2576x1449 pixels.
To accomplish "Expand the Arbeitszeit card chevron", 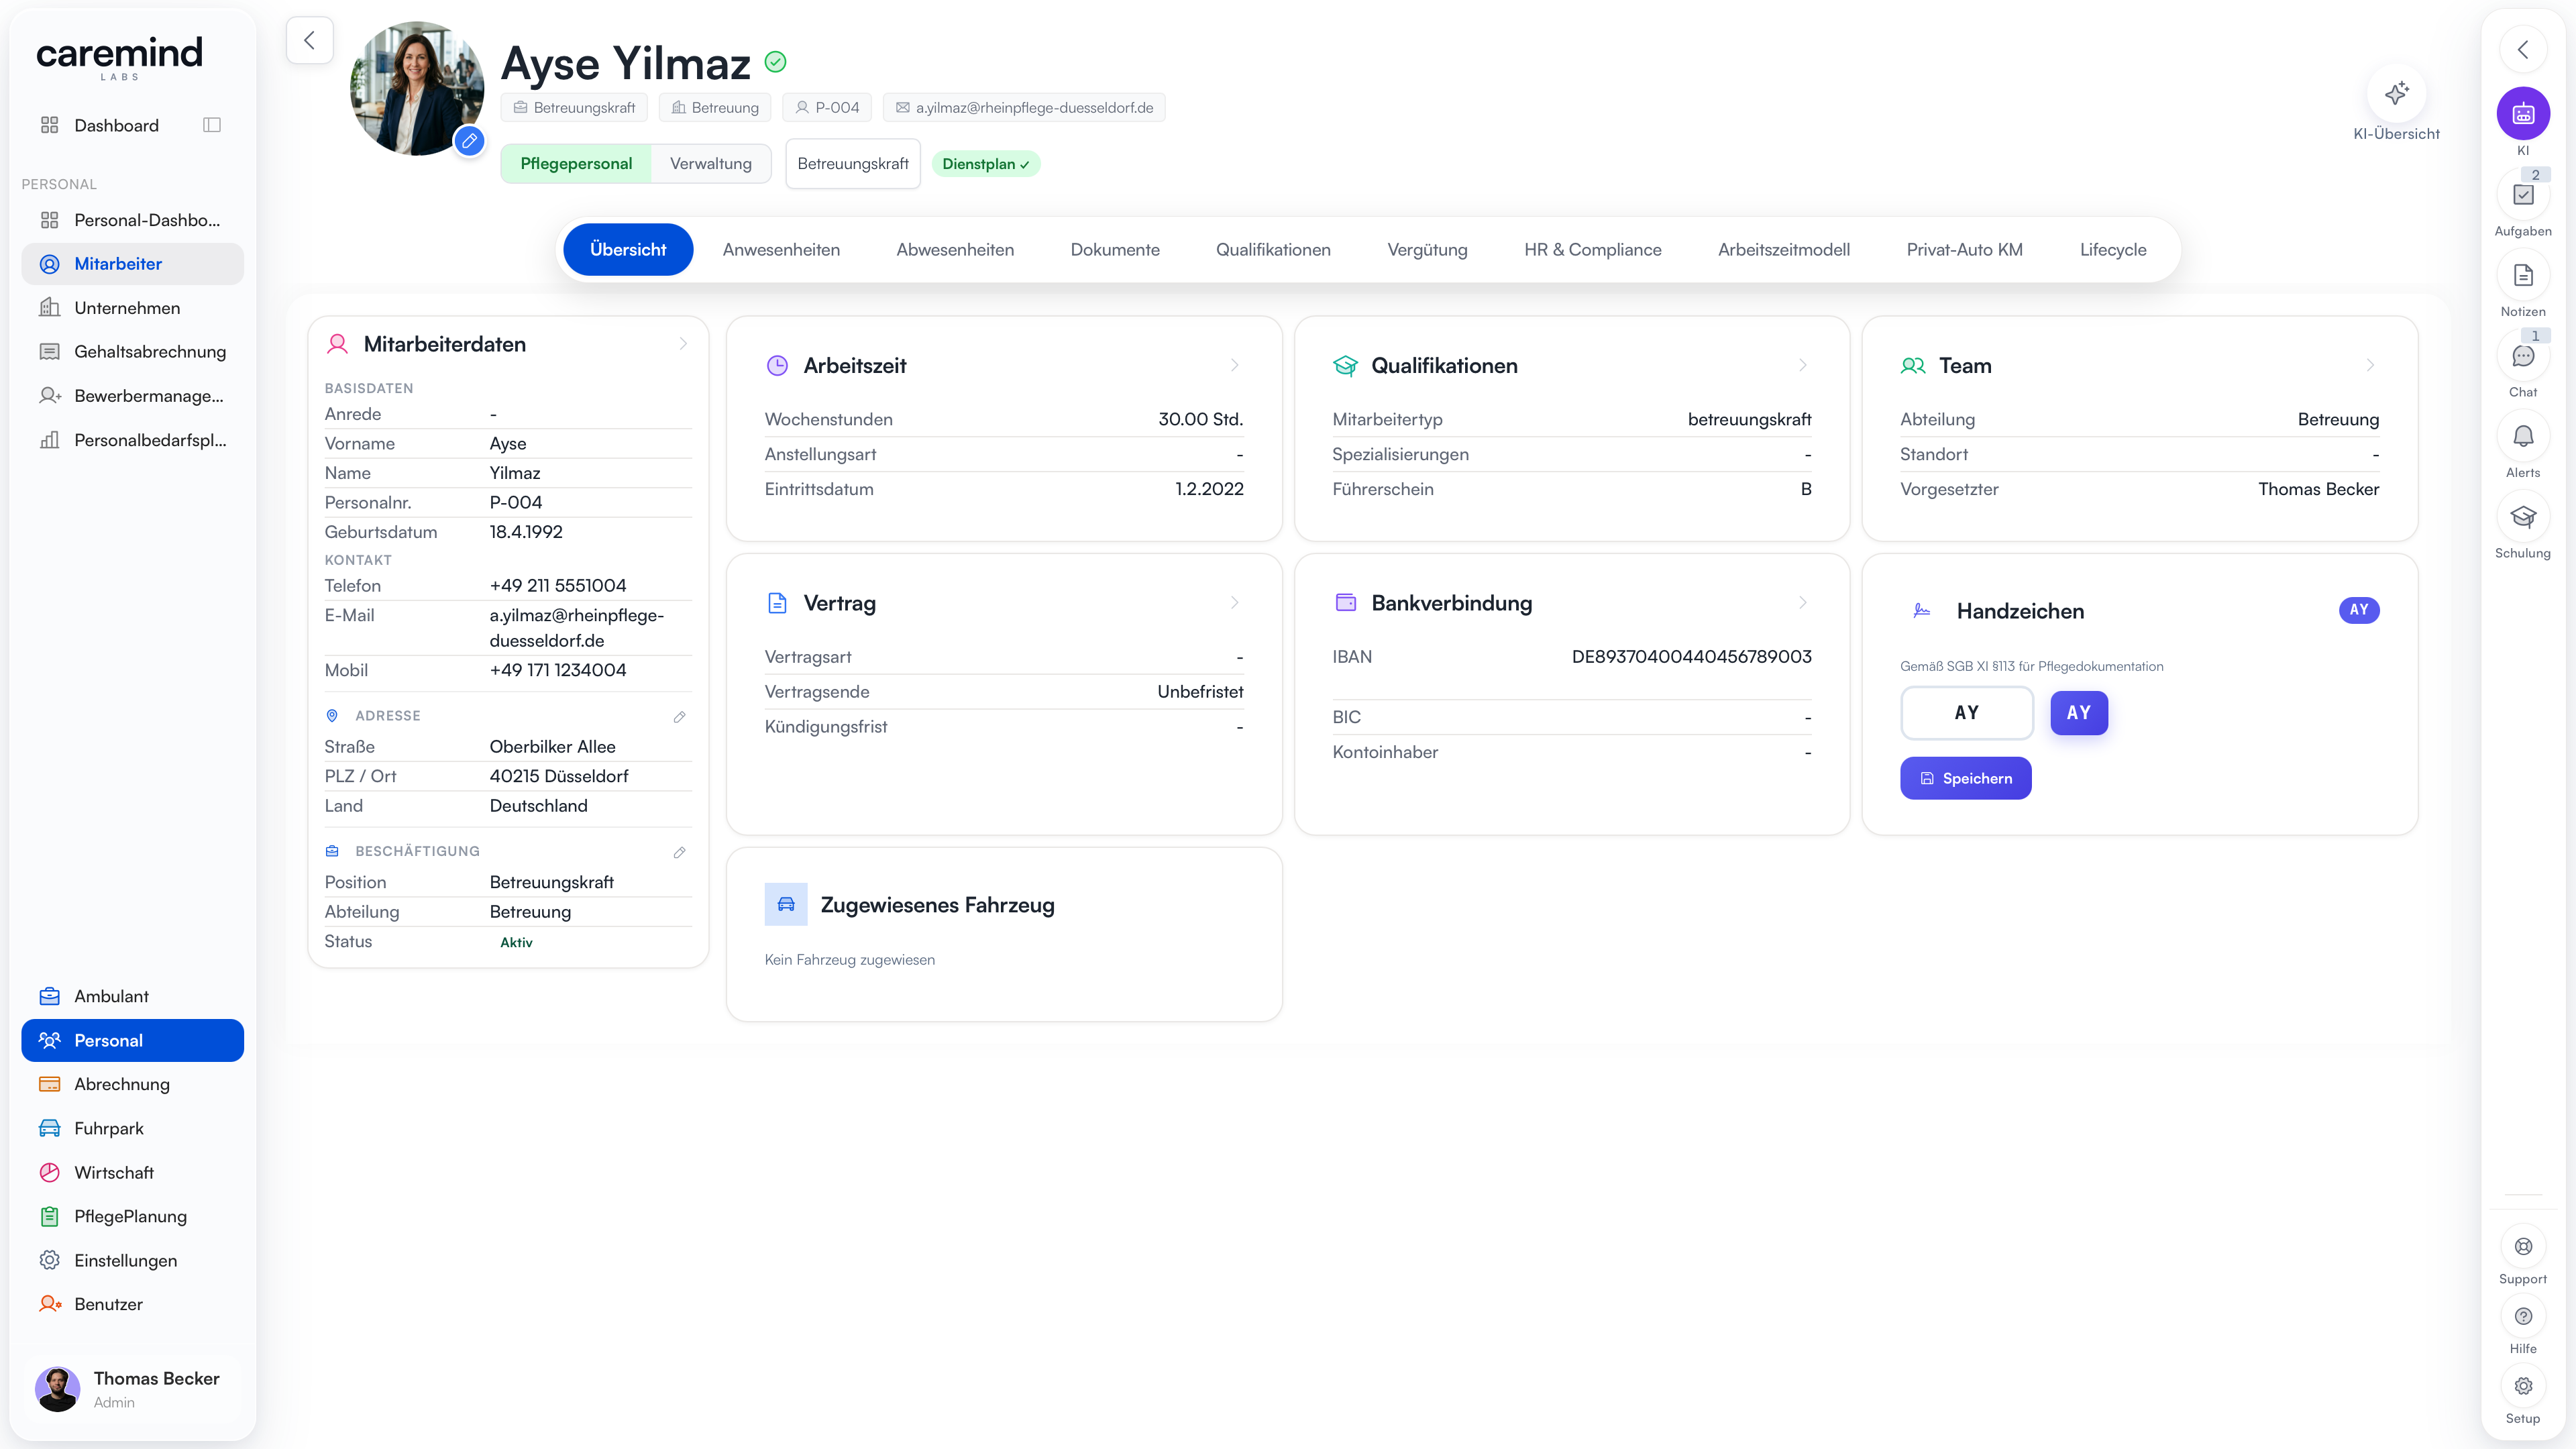I will click(1234, 366).
